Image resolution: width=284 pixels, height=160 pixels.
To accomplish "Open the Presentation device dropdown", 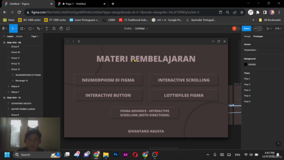I will pyautogui.click(x=251, y=50).
